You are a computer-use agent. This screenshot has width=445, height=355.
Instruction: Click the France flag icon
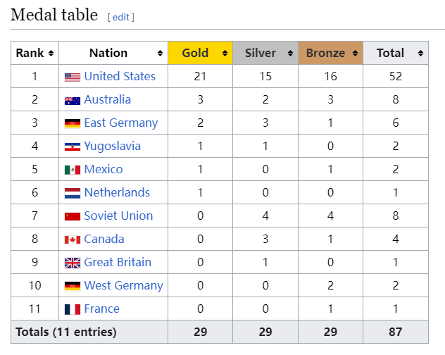point(73,309)
